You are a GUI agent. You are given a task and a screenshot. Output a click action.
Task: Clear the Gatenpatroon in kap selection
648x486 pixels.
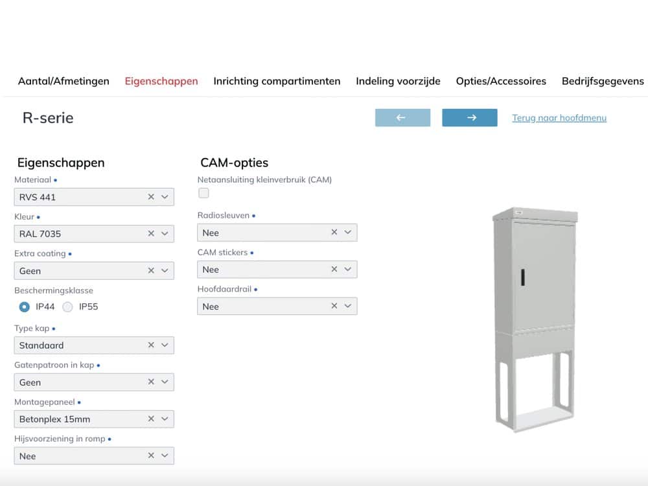(x=151, y=382)
